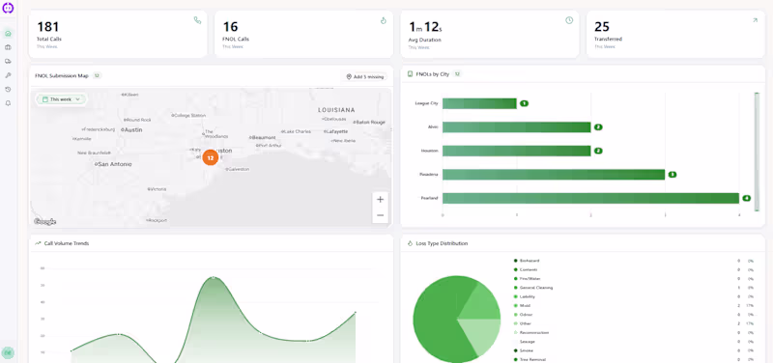This screenshot has height=363, width=773.
Task: Click the orange 12 cluster marker on map
Action: pyautogui.click(x=211, y=157)
